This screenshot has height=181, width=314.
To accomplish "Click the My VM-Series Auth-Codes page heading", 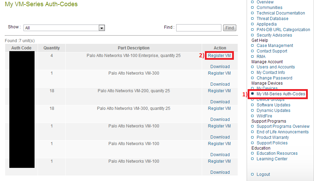I will [41, 4].
